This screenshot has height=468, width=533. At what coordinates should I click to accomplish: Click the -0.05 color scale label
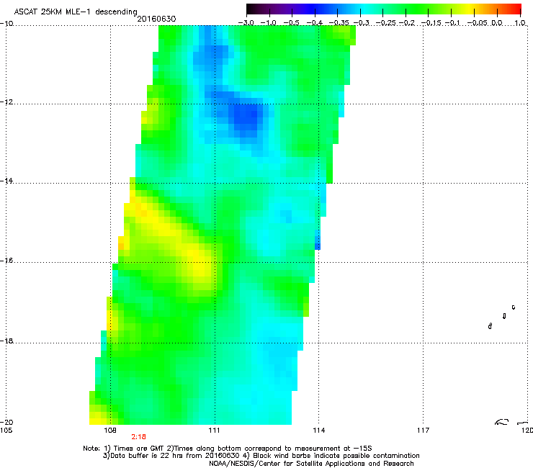pyautogui.click(x=478, y=23)
